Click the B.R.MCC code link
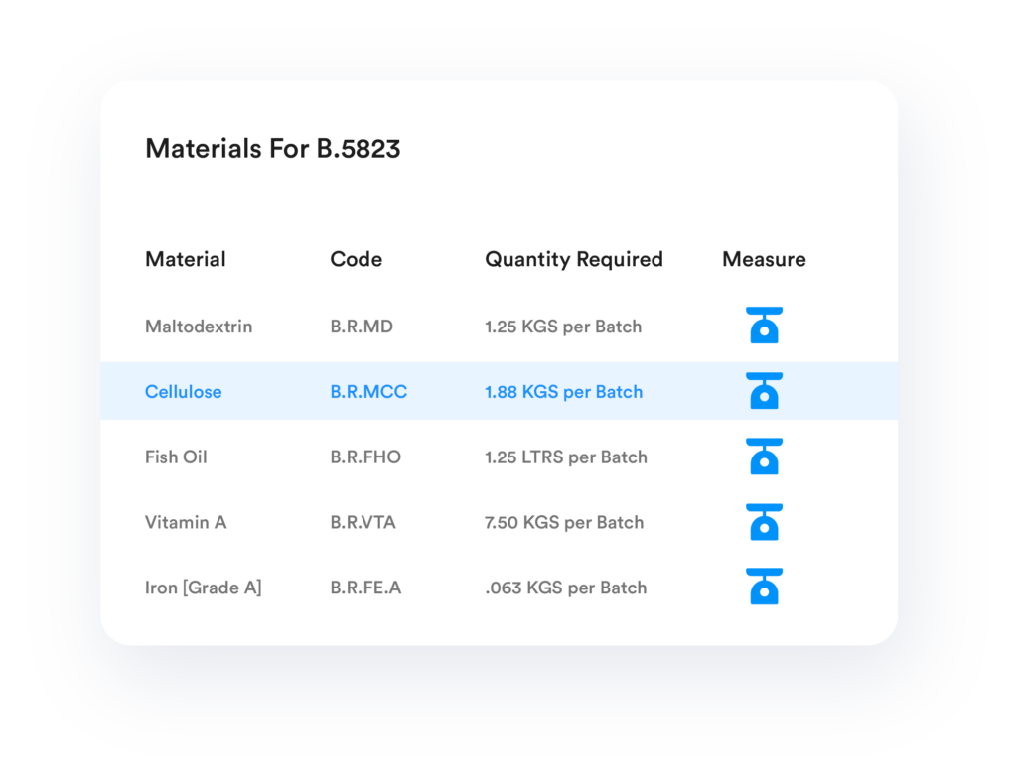1017x784 pixels. [367, 391]
